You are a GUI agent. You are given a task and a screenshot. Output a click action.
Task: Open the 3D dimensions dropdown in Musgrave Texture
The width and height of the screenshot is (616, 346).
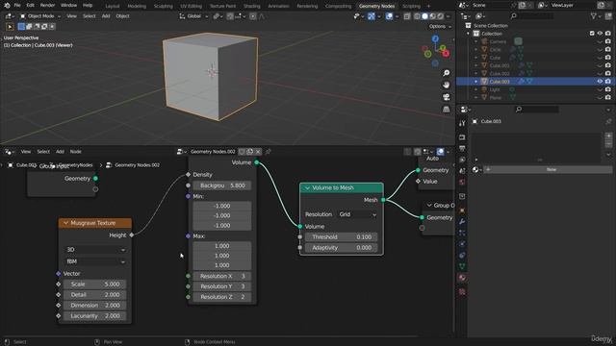[x=94, y=250]
